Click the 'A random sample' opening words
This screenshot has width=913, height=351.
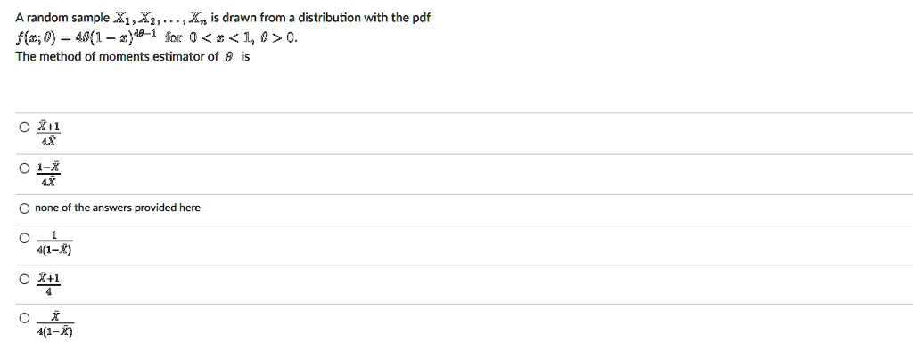62,18
